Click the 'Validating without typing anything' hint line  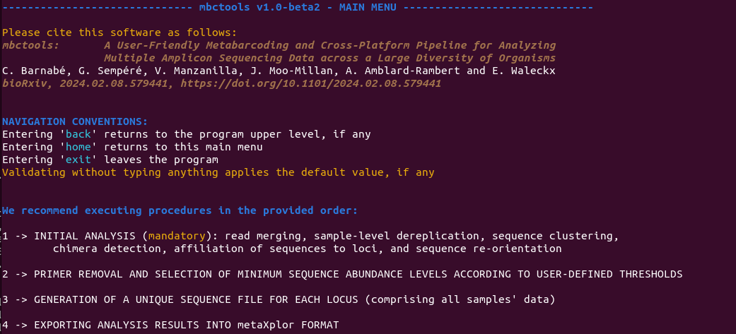click(218, 172)
